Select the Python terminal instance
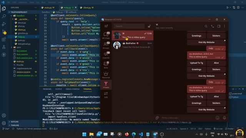The height and width of the screenshot is (138, 246). pyautogui.click(x=235, y=97)
